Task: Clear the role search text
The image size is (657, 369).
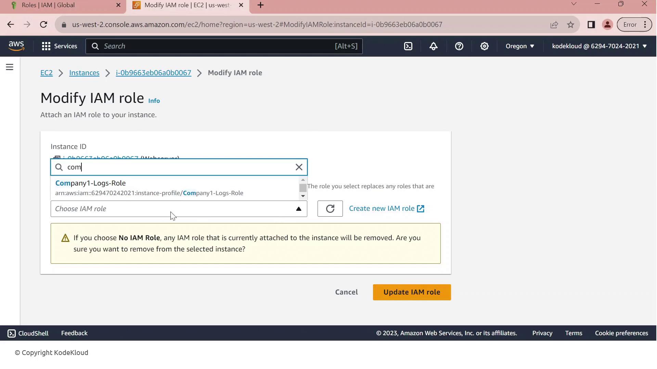Action: click(x=299, y=167)
